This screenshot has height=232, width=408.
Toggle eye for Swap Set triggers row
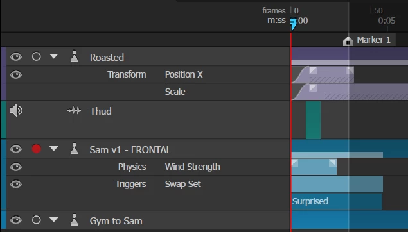click(x=16, y=184)
